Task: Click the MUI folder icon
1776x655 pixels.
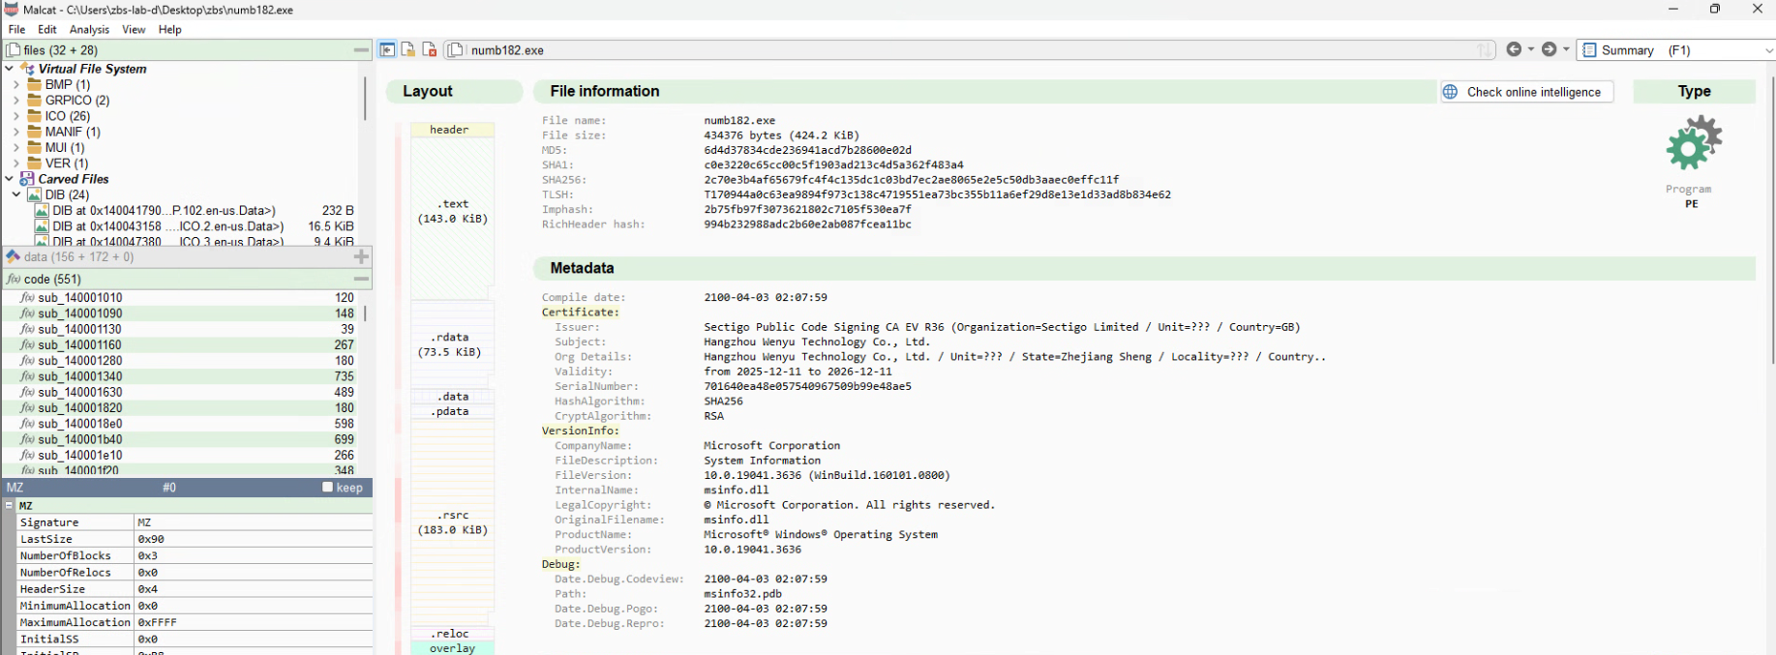Action: [x=35, y=147]
